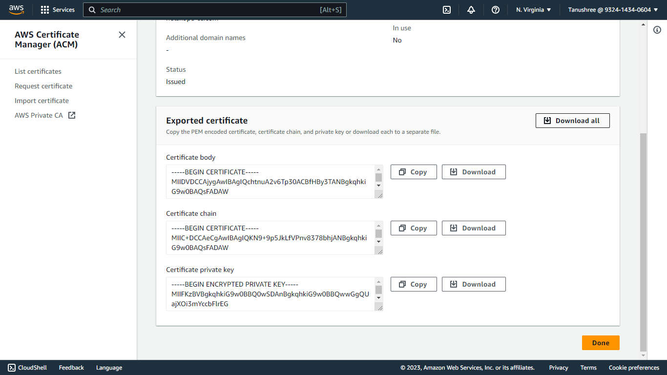Open Import certificate page
The height and width of the screenshot is (375, 667).
(x=42, y=101)
